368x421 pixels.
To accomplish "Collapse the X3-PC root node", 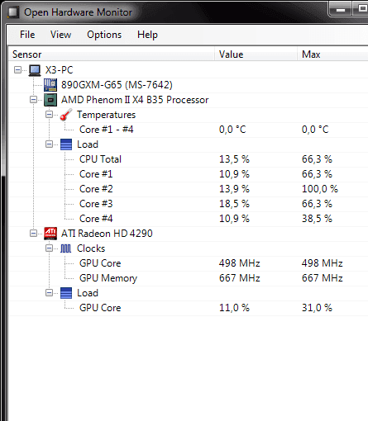I will (17, 70).
